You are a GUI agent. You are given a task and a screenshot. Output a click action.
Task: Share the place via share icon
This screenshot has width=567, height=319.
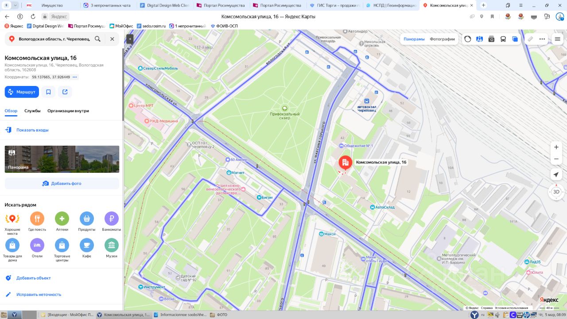[65, 92]
